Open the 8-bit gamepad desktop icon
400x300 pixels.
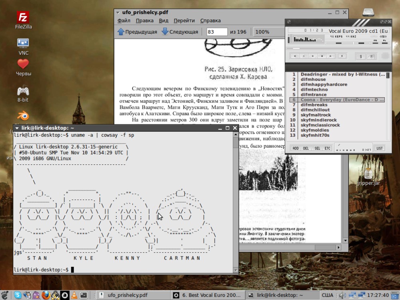23,93
